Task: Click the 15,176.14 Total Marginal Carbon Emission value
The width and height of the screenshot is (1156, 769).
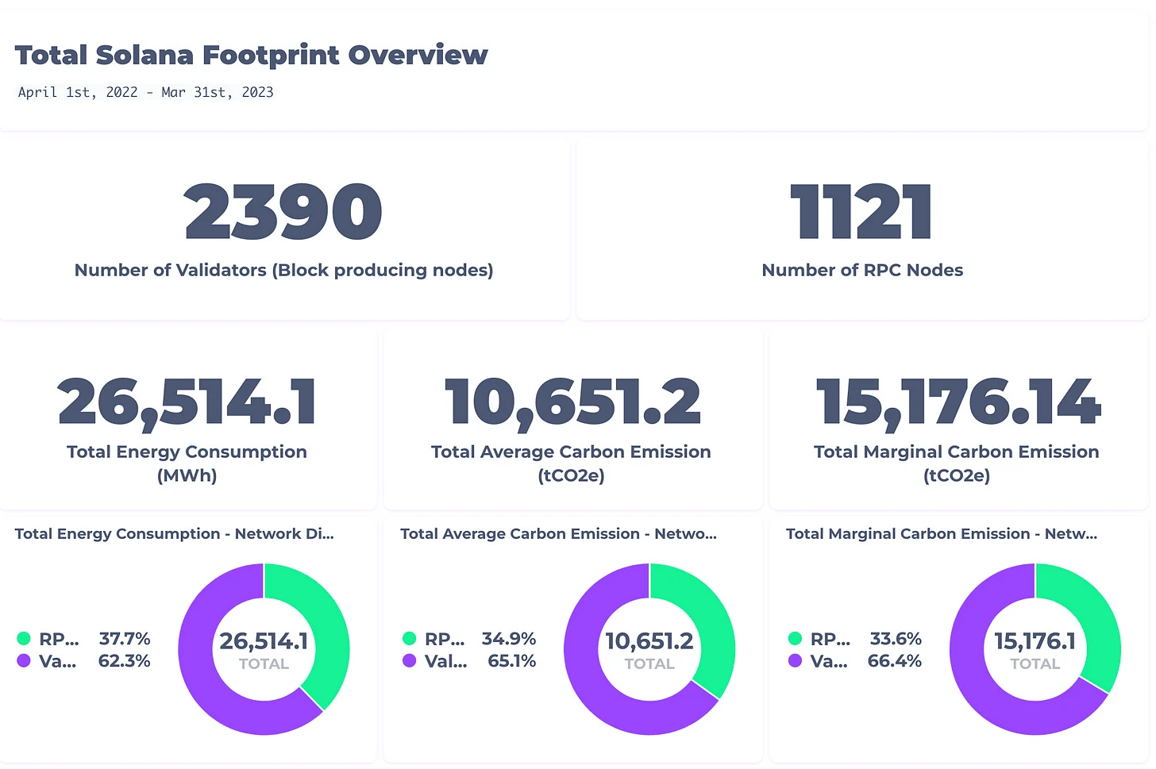Action: (x=958, y=402)
